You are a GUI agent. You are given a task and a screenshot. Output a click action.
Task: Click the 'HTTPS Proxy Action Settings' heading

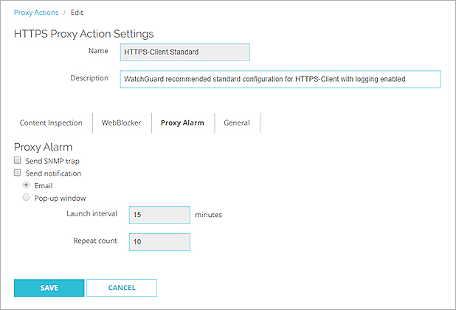coord(84,34)
